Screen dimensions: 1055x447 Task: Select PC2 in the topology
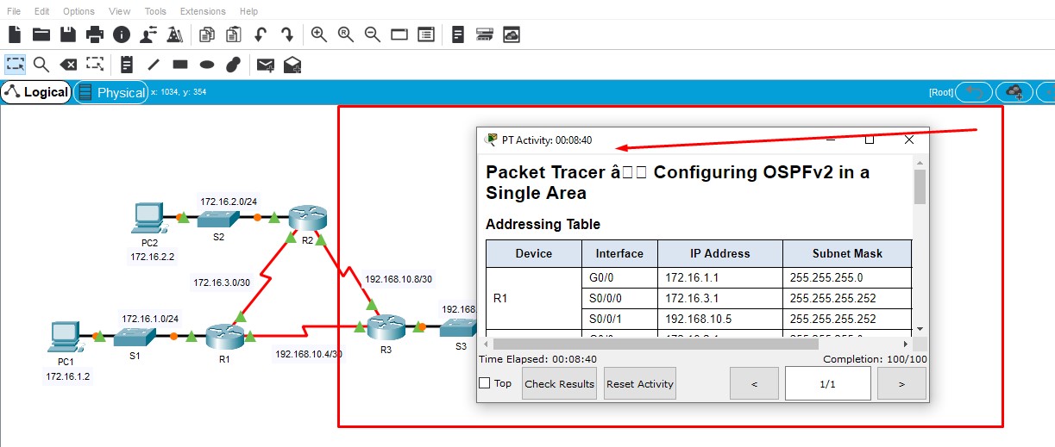point(147,219)
